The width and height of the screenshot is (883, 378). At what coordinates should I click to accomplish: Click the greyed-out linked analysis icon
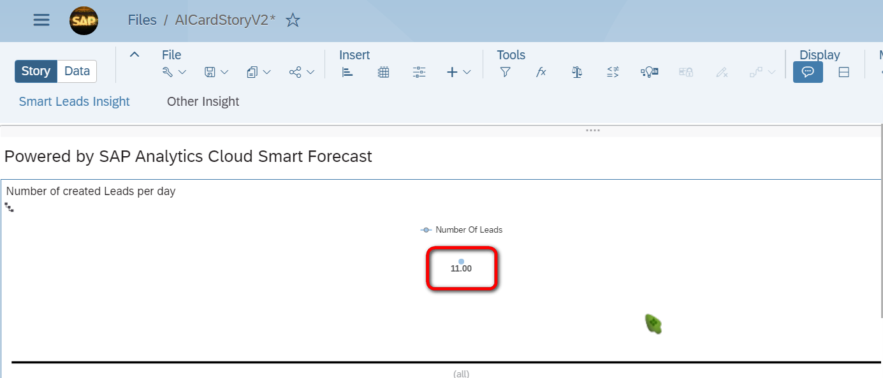click(x=756, y=73)
